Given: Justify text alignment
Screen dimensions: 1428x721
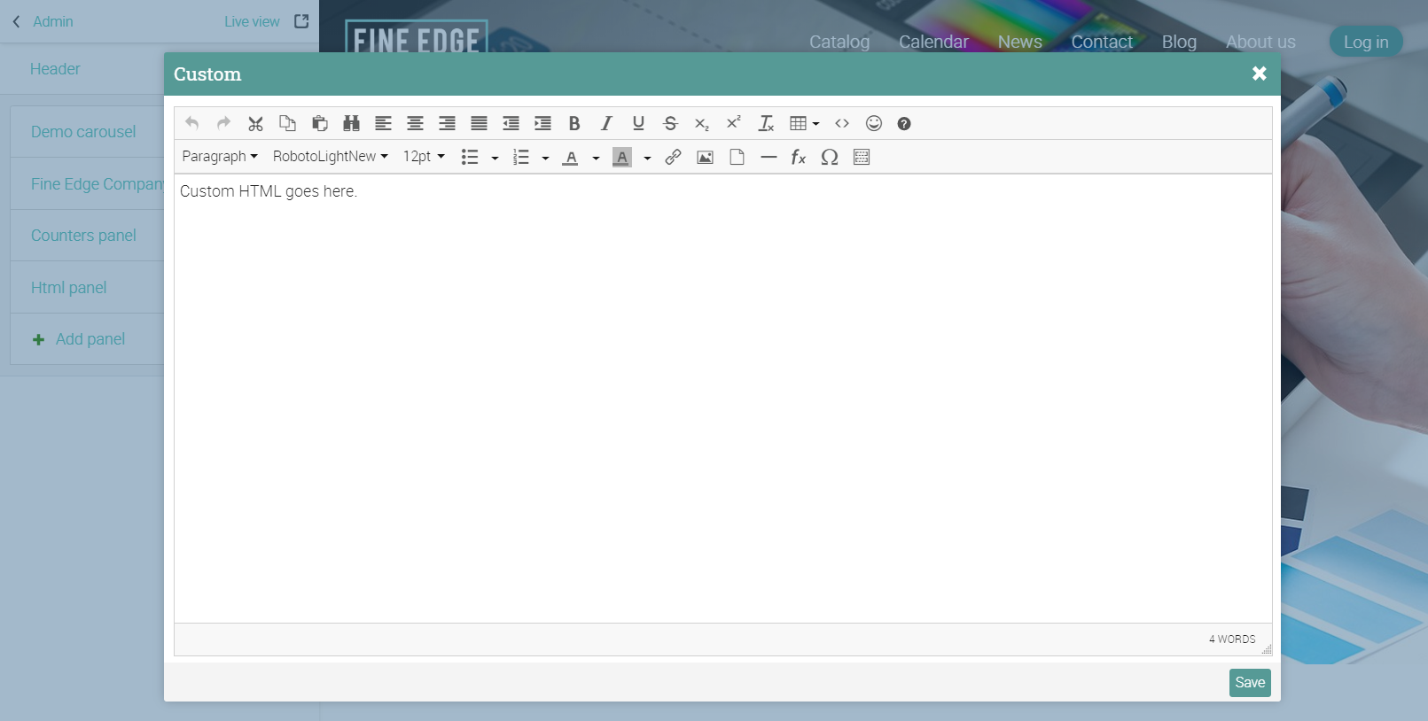Looking at the screenshot, I should click(x=479, y=123).
